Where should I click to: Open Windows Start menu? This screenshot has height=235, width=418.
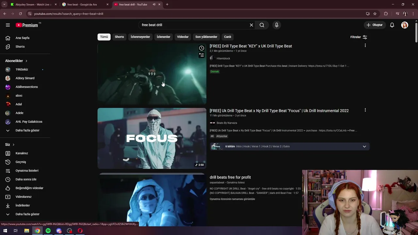[5, 231]
